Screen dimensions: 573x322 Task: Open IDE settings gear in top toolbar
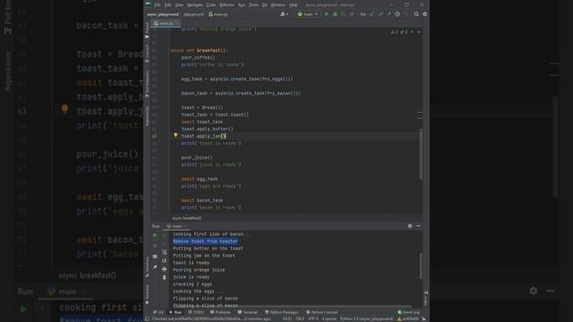coord(424,14)
